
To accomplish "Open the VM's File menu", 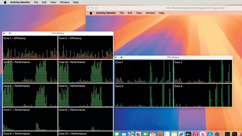I will click(122, 13).
